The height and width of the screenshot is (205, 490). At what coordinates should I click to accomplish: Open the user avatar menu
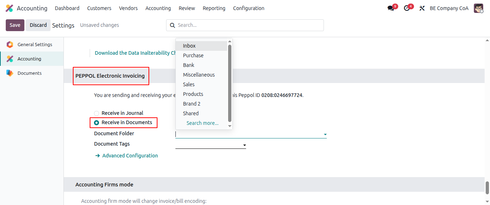(479, 8)
